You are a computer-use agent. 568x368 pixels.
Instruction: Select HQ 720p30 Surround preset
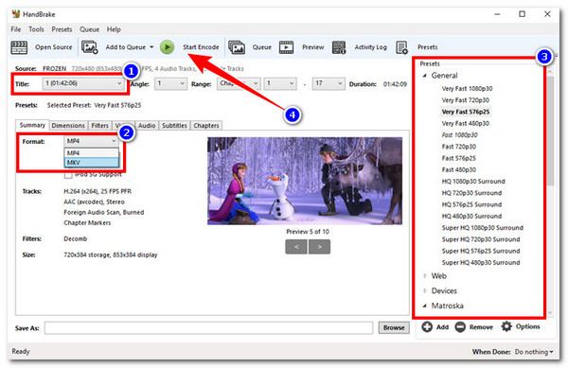coord(471,193)
